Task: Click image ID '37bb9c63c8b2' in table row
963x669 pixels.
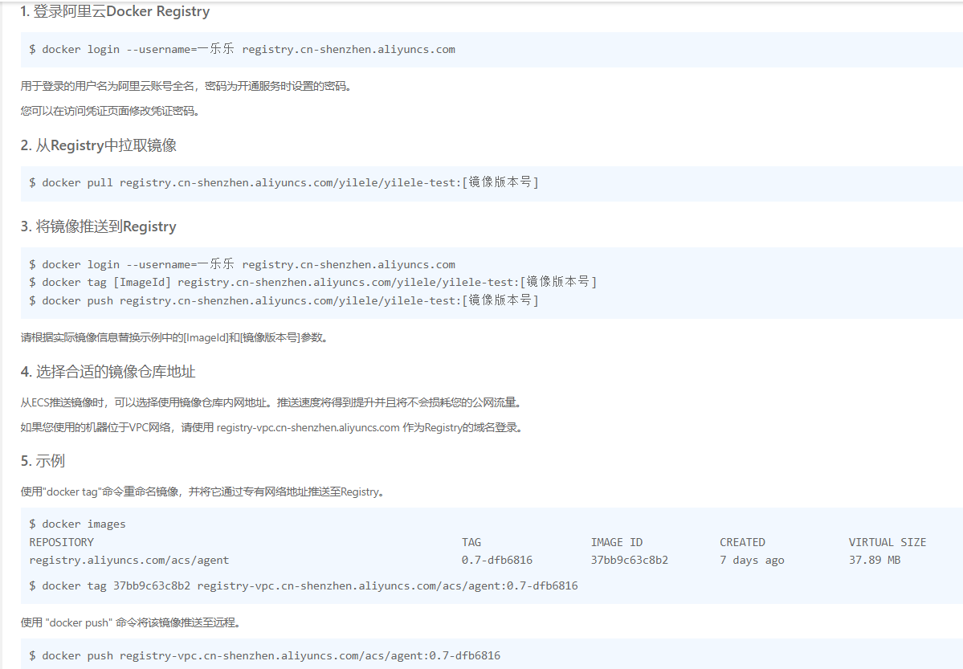Action: click(630, 561)
